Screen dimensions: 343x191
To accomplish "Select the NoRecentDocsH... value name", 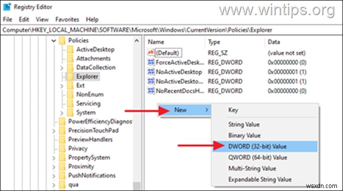I will point(180,90).
